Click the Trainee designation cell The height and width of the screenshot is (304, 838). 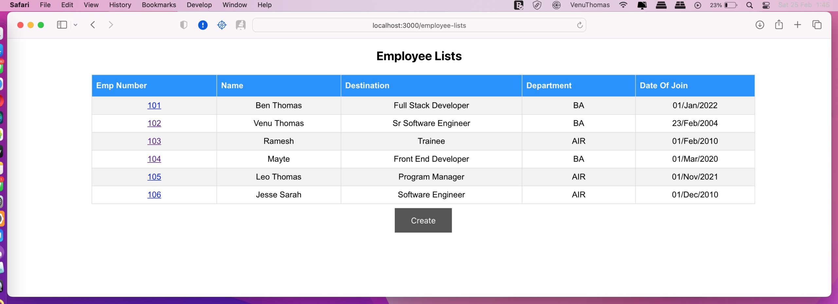pyautogui.click(x=431, y=141)
